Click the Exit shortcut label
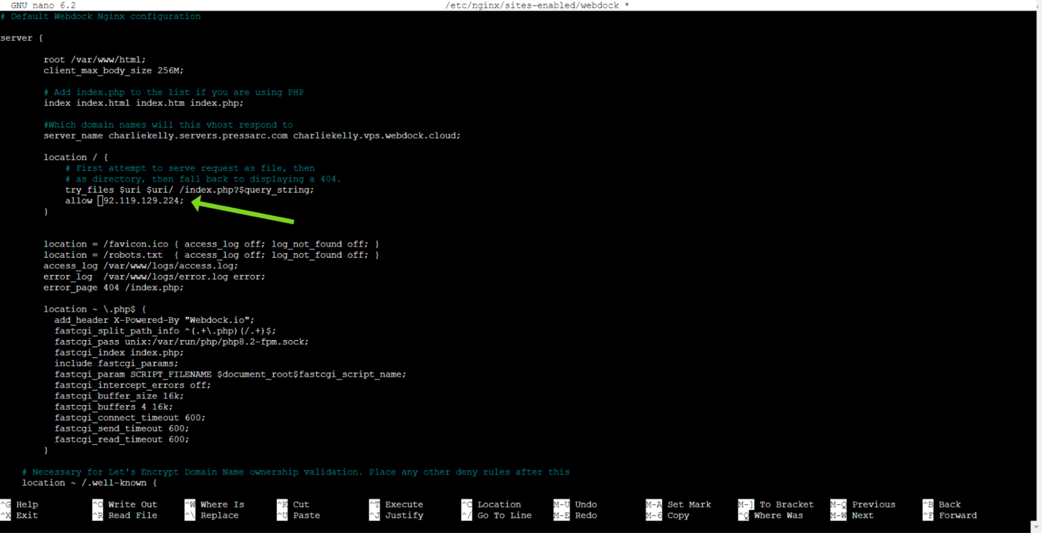Image resolution: width=1042 pixels, height=533 pixels. tap(27, 515)
